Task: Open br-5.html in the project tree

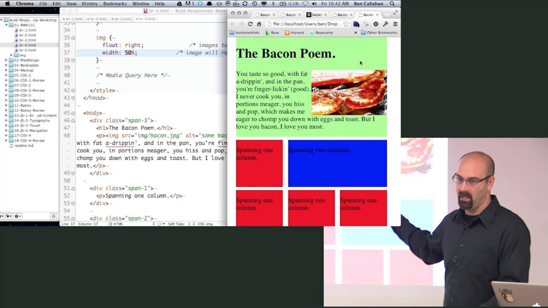Action: (27, 50)
